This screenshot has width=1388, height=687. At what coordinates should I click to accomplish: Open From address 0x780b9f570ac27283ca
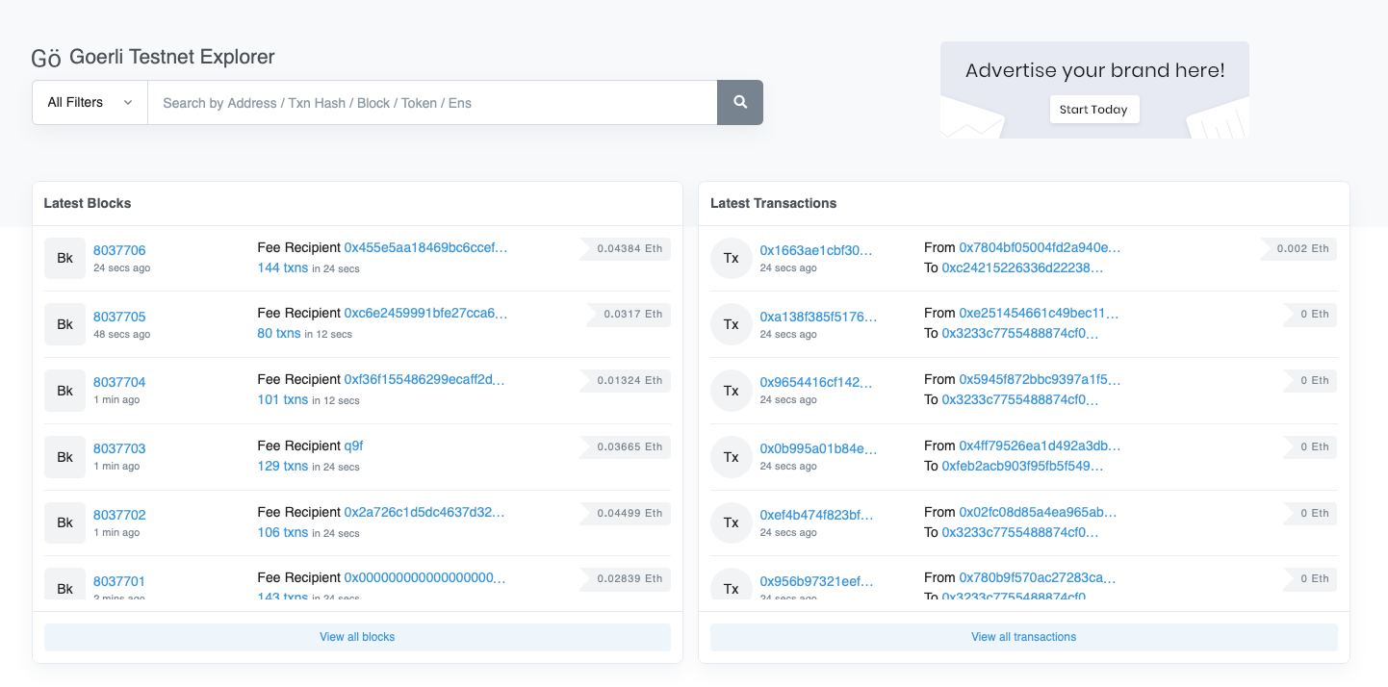[x=1038, y=577]
